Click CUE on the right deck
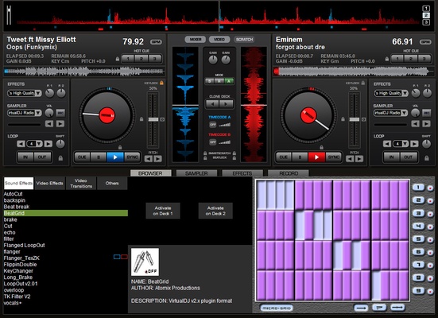The image size is (438, 318). (x=284, y=157)
